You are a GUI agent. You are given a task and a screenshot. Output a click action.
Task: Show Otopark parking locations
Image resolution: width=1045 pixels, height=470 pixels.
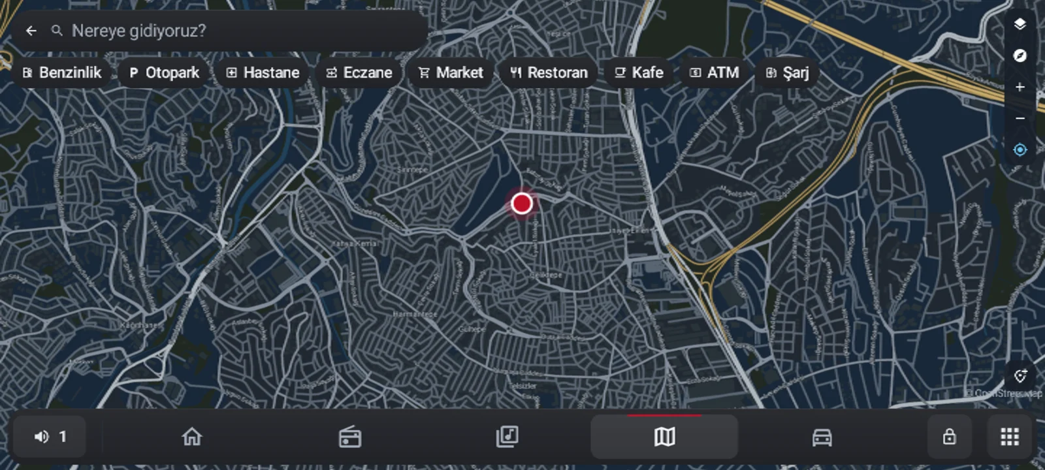coord(164,72)
